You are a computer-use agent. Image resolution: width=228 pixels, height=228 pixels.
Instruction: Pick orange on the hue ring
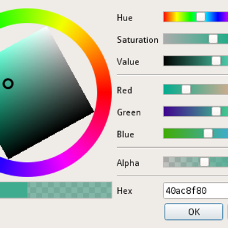pyautogui.click(x=89, y=48)
